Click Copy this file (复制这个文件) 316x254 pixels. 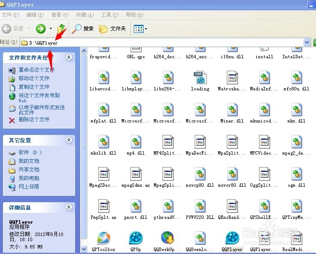coord(29,87)
